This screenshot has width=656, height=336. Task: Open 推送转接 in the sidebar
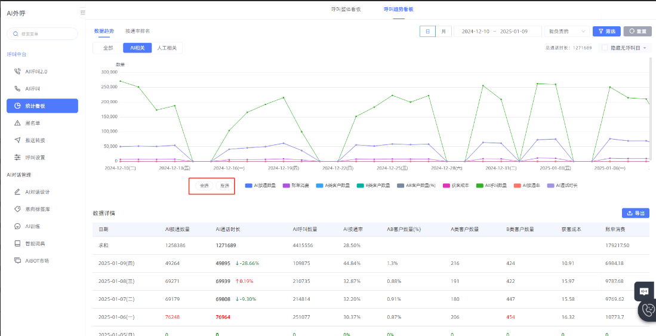coord(35,140)
